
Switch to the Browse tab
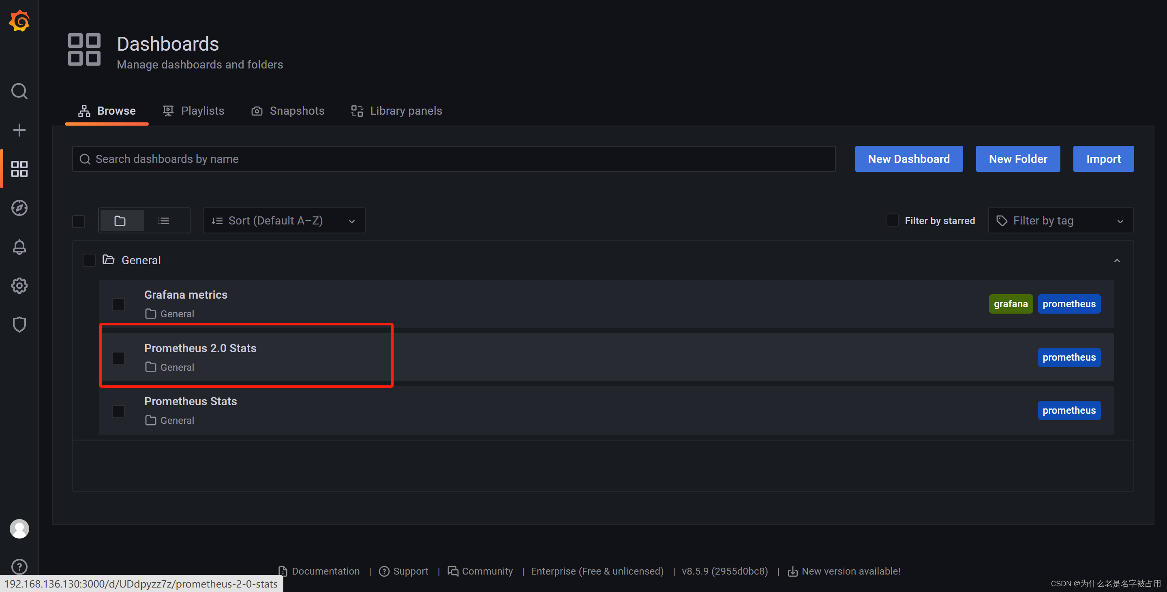107,111
